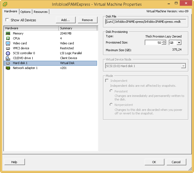Image resolution: width=194 pixels, height=173 pixels.
Task: Select the CD/DVD drive 1 disc icon
Action: [8, 58]
